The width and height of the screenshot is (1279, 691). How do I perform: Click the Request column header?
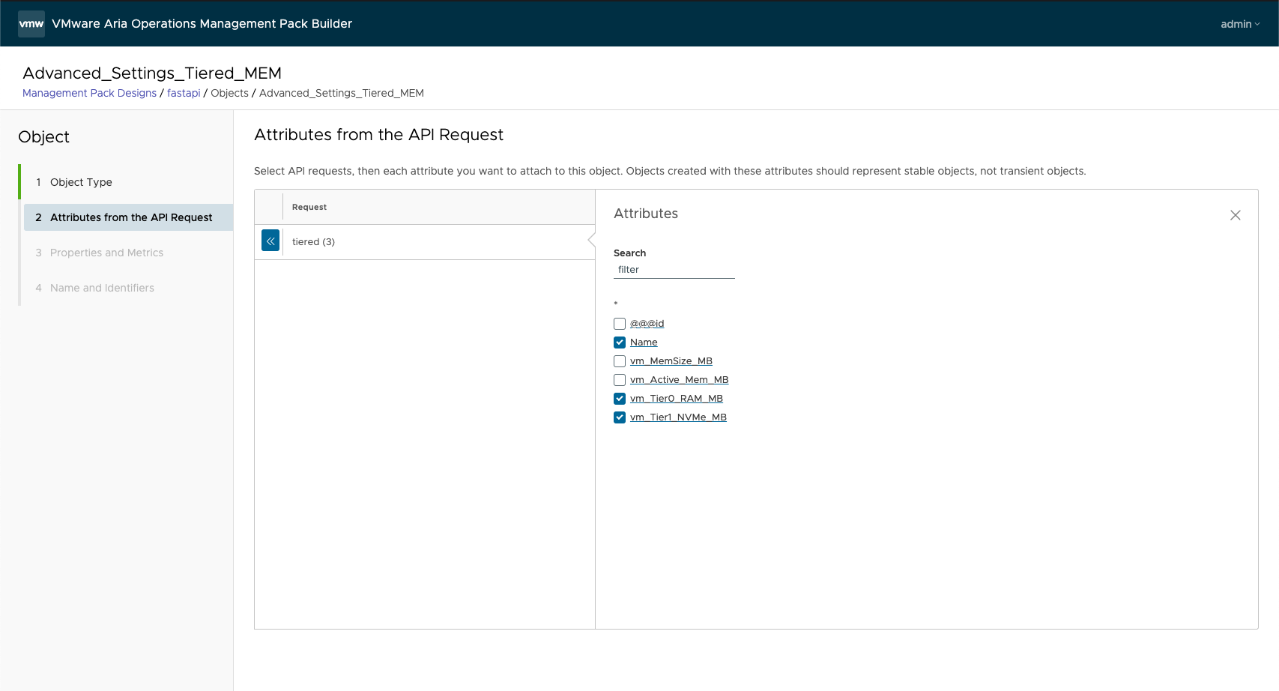(x=309, y=207)
